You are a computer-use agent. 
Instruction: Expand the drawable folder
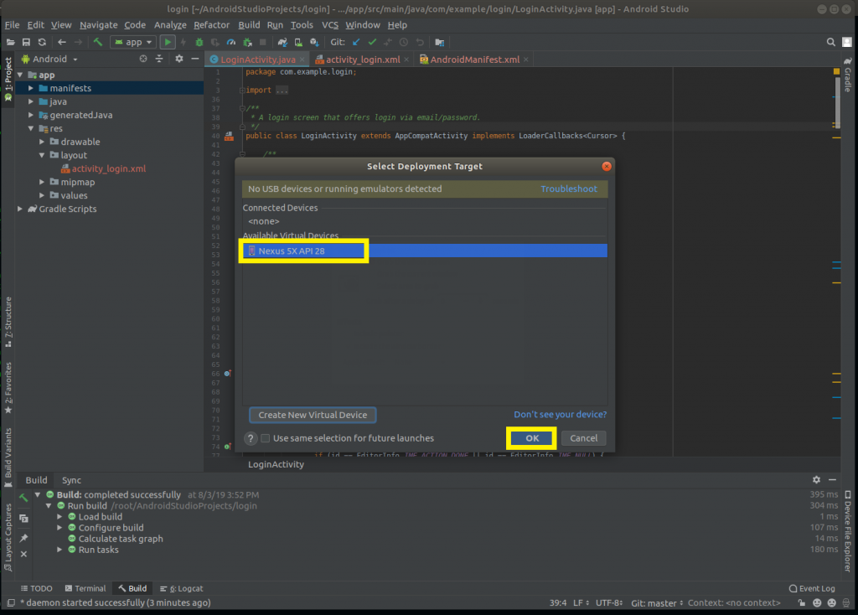(x=42, y=142)
